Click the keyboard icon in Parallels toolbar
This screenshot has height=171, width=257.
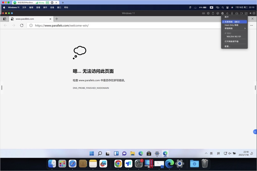(204, 13)
